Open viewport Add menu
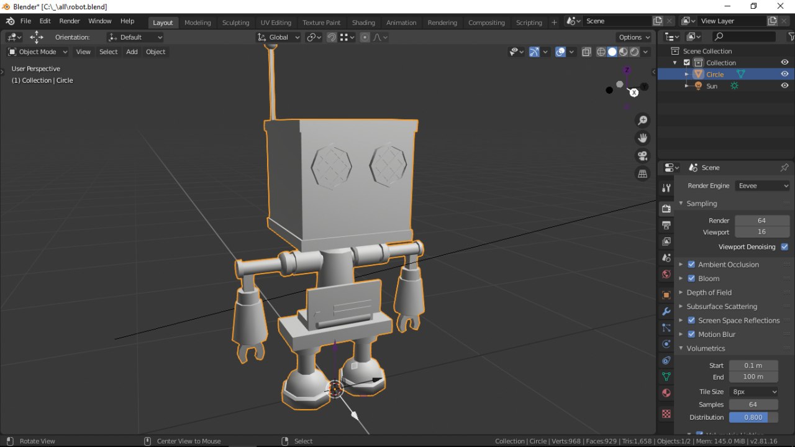The image size is (795, 447). tap(132, 52)
